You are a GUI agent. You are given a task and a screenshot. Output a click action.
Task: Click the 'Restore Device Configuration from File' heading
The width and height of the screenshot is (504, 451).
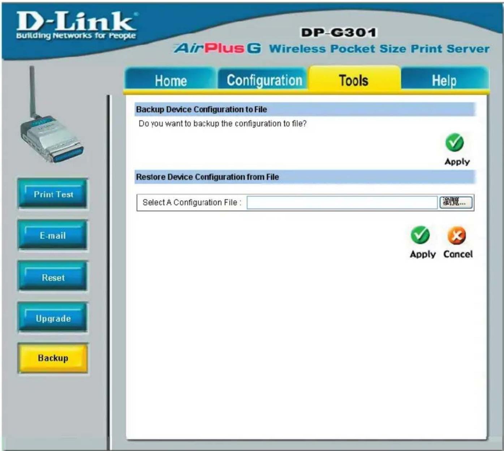click(x=207, y=177)
